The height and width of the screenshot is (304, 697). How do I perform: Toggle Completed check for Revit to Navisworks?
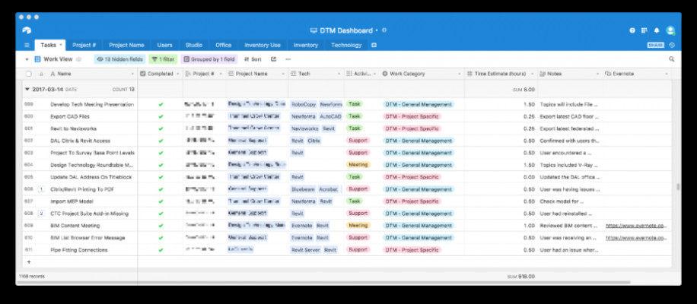click(161, 128)
